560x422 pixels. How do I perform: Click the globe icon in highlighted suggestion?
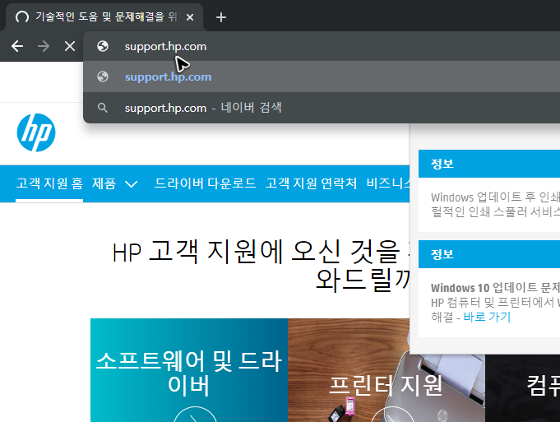(103, 77)
